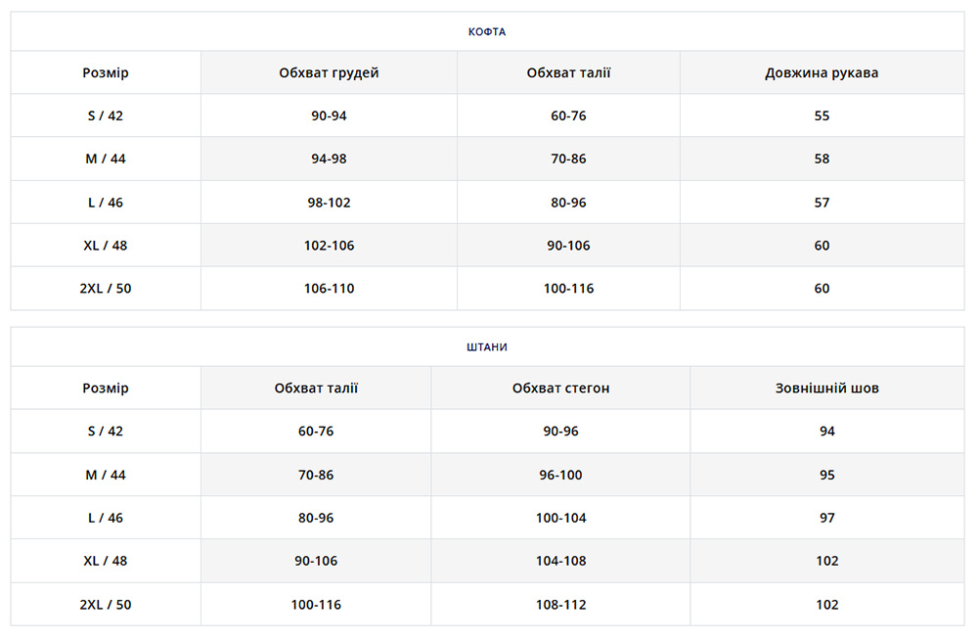Click the "Обхват стегон" column header

[x=560, y=389]
